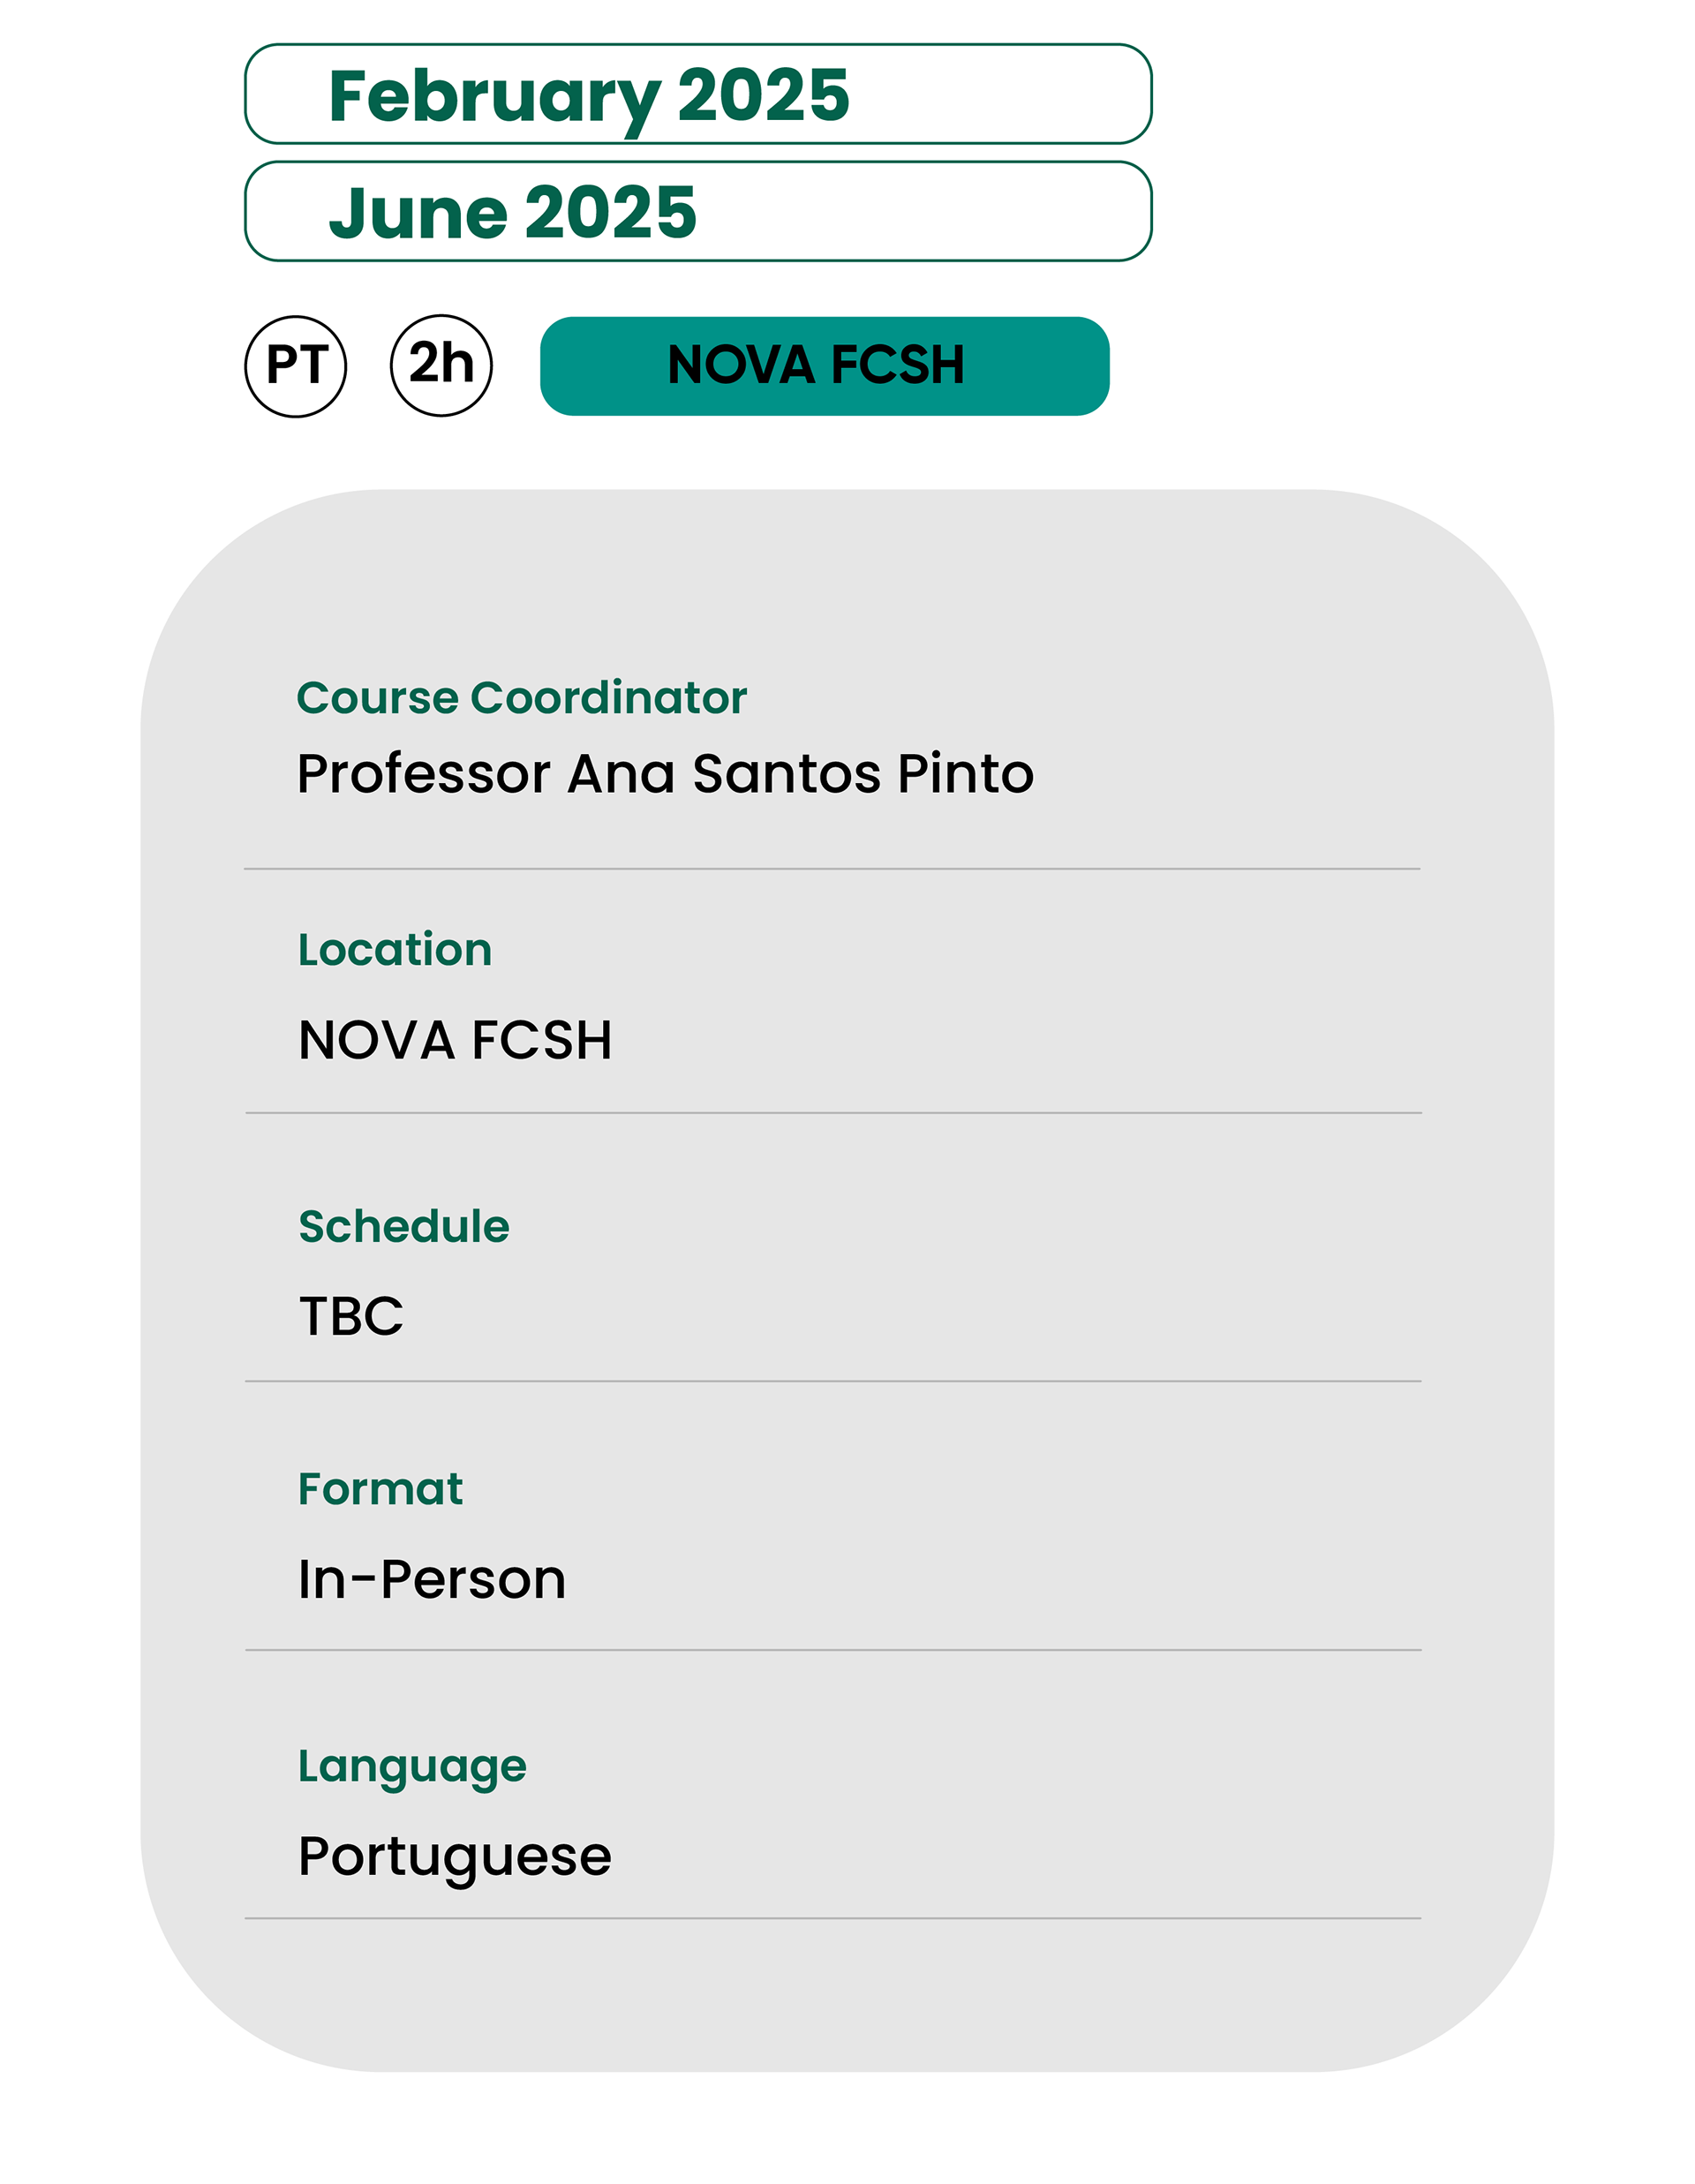The width and height of the screenshot is (1695, 2184).
Task: Choose the June 2025 date option
Action: (698, 212)
